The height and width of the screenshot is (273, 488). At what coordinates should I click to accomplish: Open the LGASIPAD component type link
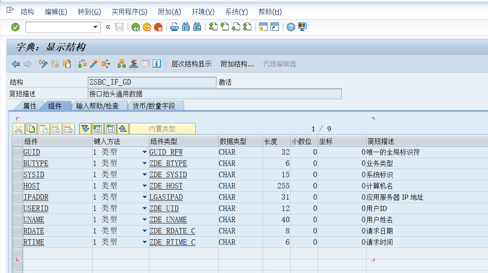(x=166, y=197)
